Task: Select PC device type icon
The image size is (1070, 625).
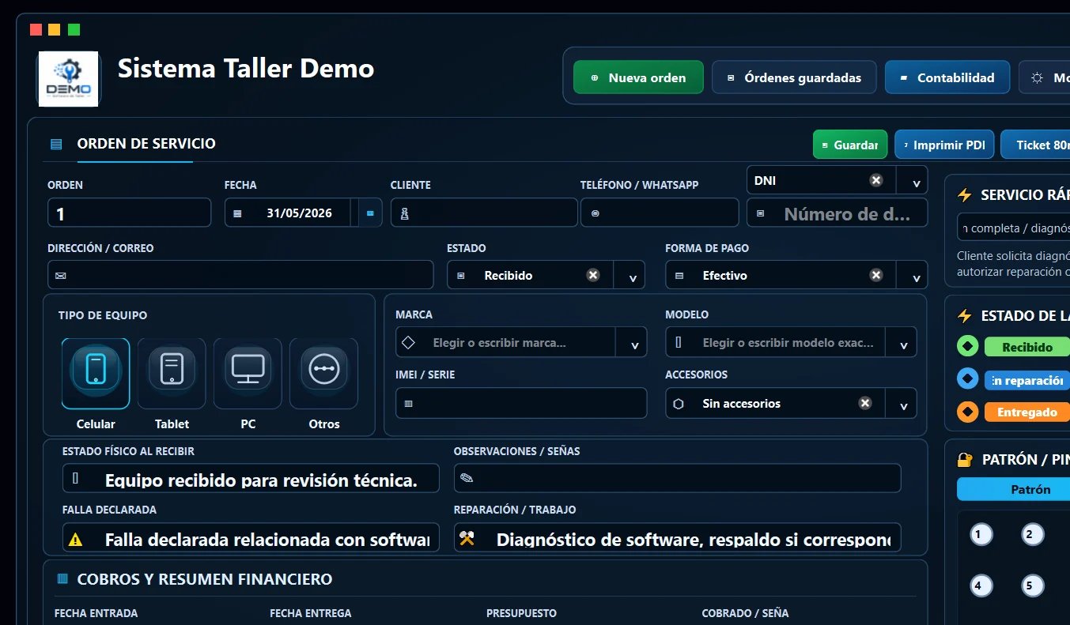Action: [248, 374]
